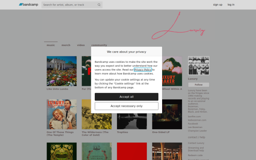
Task: Click the Trophies album title
Action: pos(122,132)
